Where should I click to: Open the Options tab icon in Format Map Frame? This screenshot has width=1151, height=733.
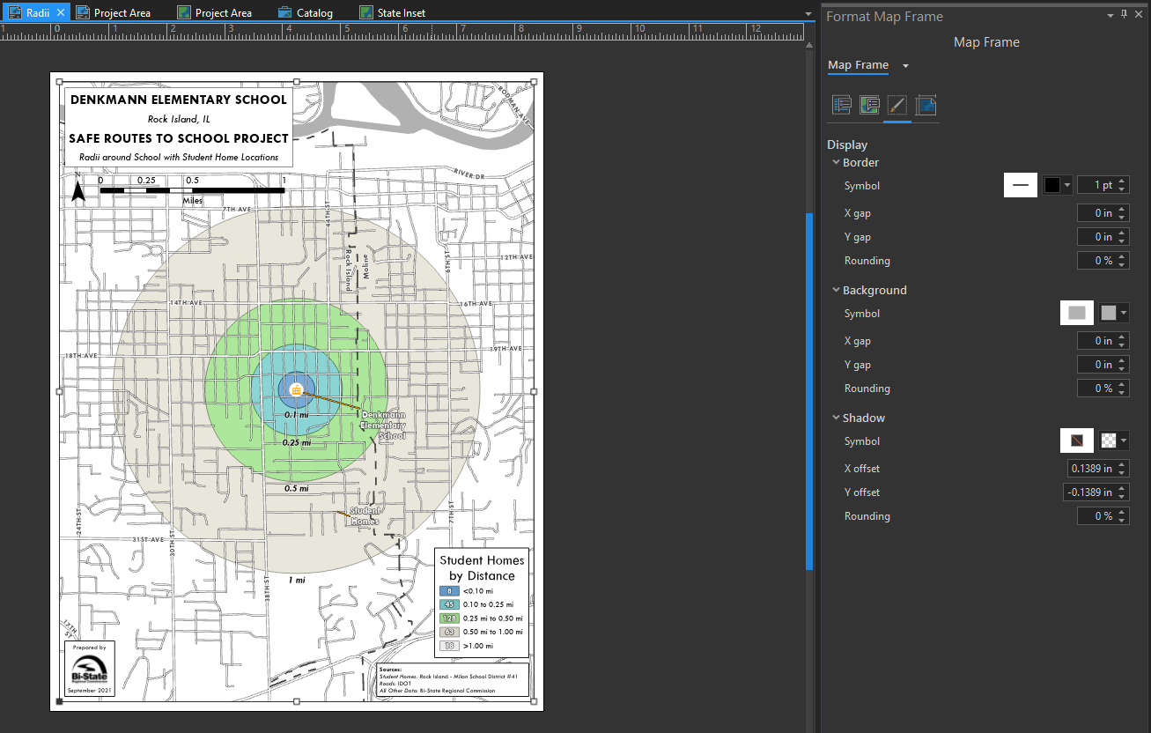click(x=841, y=106)
